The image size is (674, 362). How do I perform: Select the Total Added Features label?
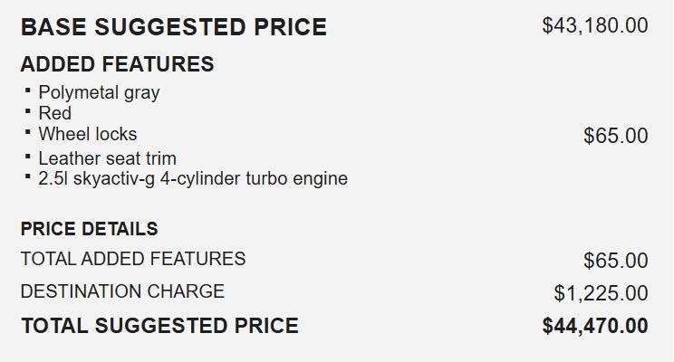pos(132,259)
